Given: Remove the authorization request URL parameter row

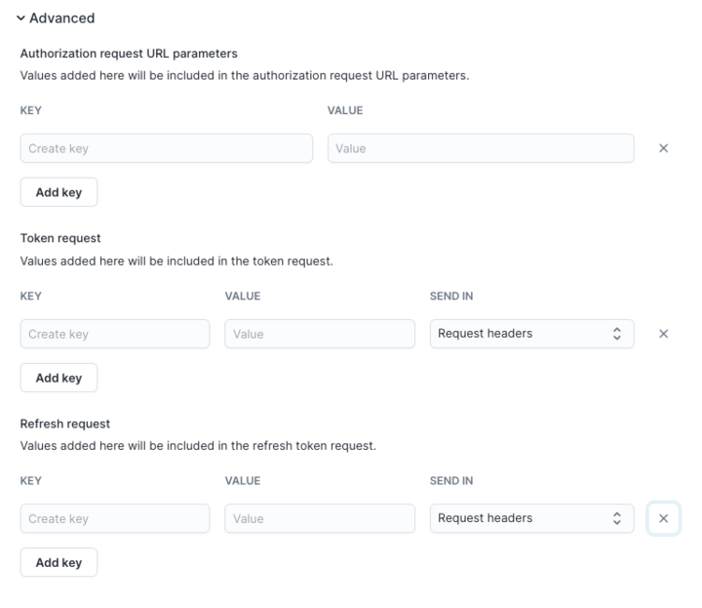Looking at the screenshot, I should tap(663, 148).
